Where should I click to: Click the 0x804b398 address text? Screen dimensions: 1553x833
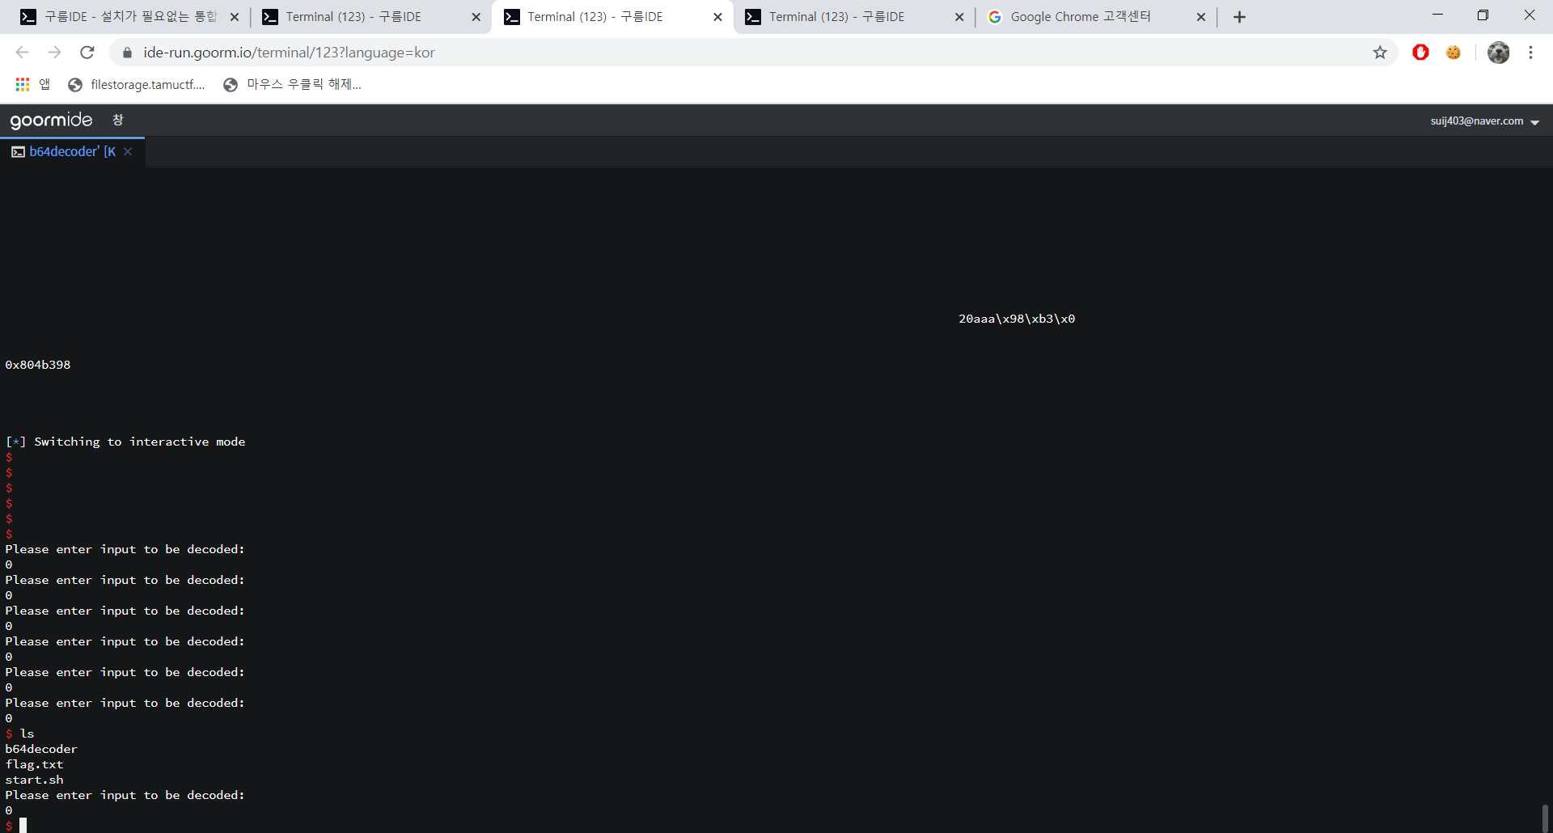pos(38,365)
